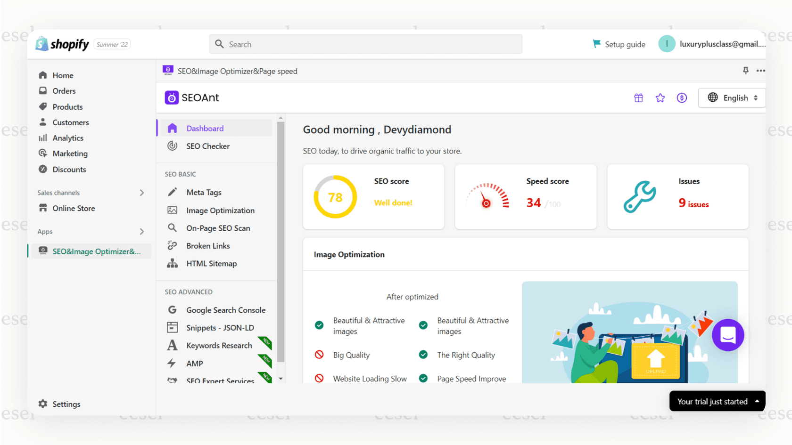792x445 pixels.
Task: Click the Shopify search bar
Action: click(x=366, y=44)
